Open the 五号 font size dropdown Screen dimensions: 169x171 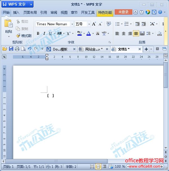point(89,24)
